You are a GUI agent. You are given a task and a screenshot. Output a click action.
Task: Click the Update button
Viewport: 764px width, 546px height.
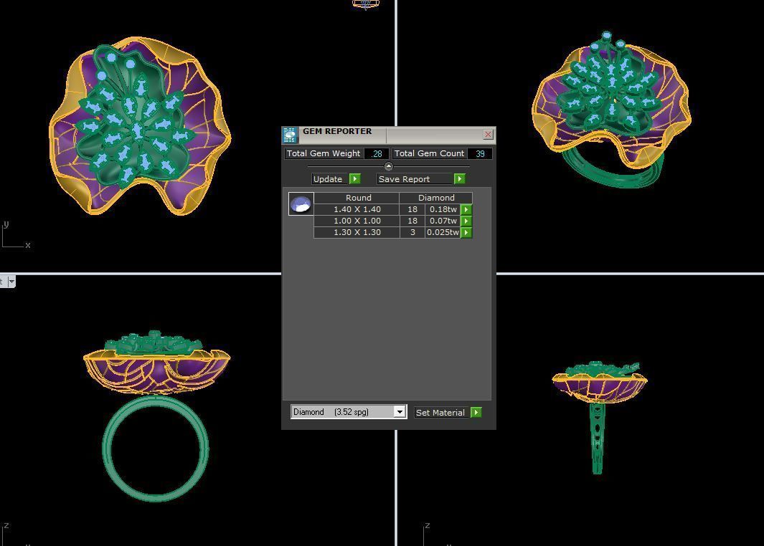point(330,179)
